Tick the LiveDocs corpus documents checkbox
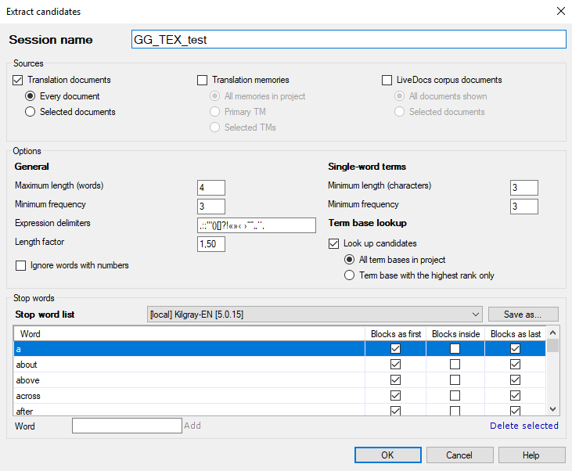The width and height of the screenshot is (572, 471). tap(387, 80)
